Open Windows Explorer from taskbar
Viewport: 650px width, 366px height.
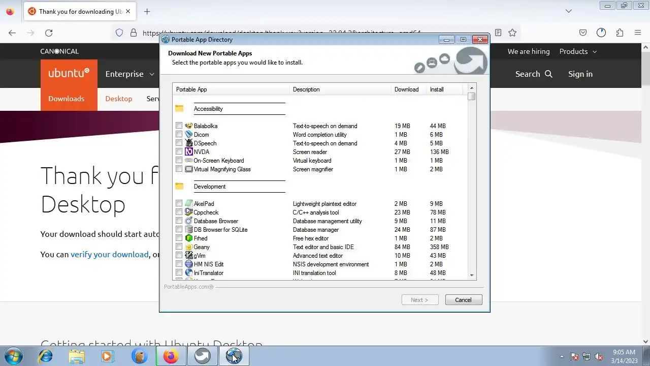(x=77, y=356)
